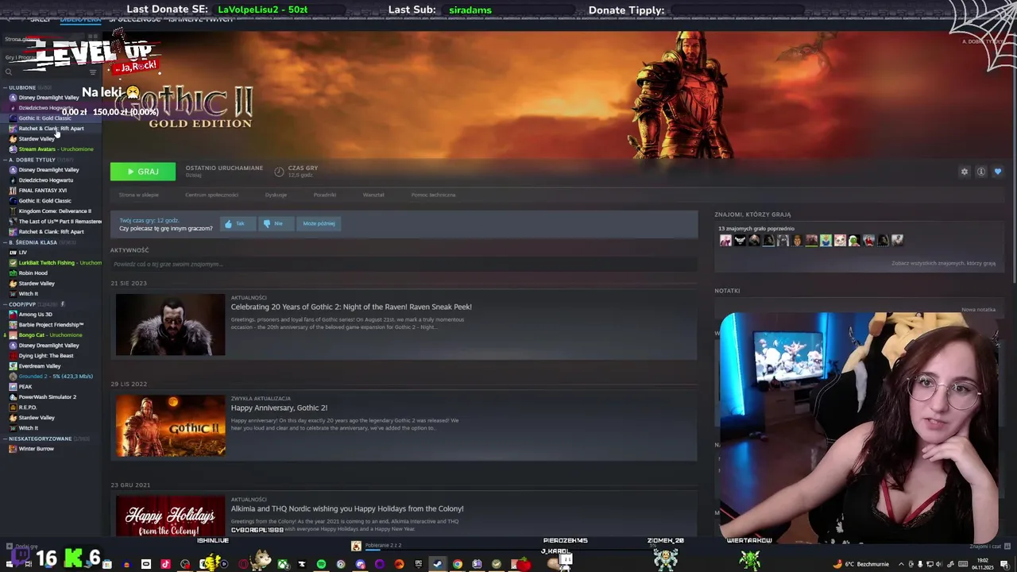The width and height of the screenshot is (1017, 572).
Task: Open the Poradniki tab
Action: tap(324, 195)
